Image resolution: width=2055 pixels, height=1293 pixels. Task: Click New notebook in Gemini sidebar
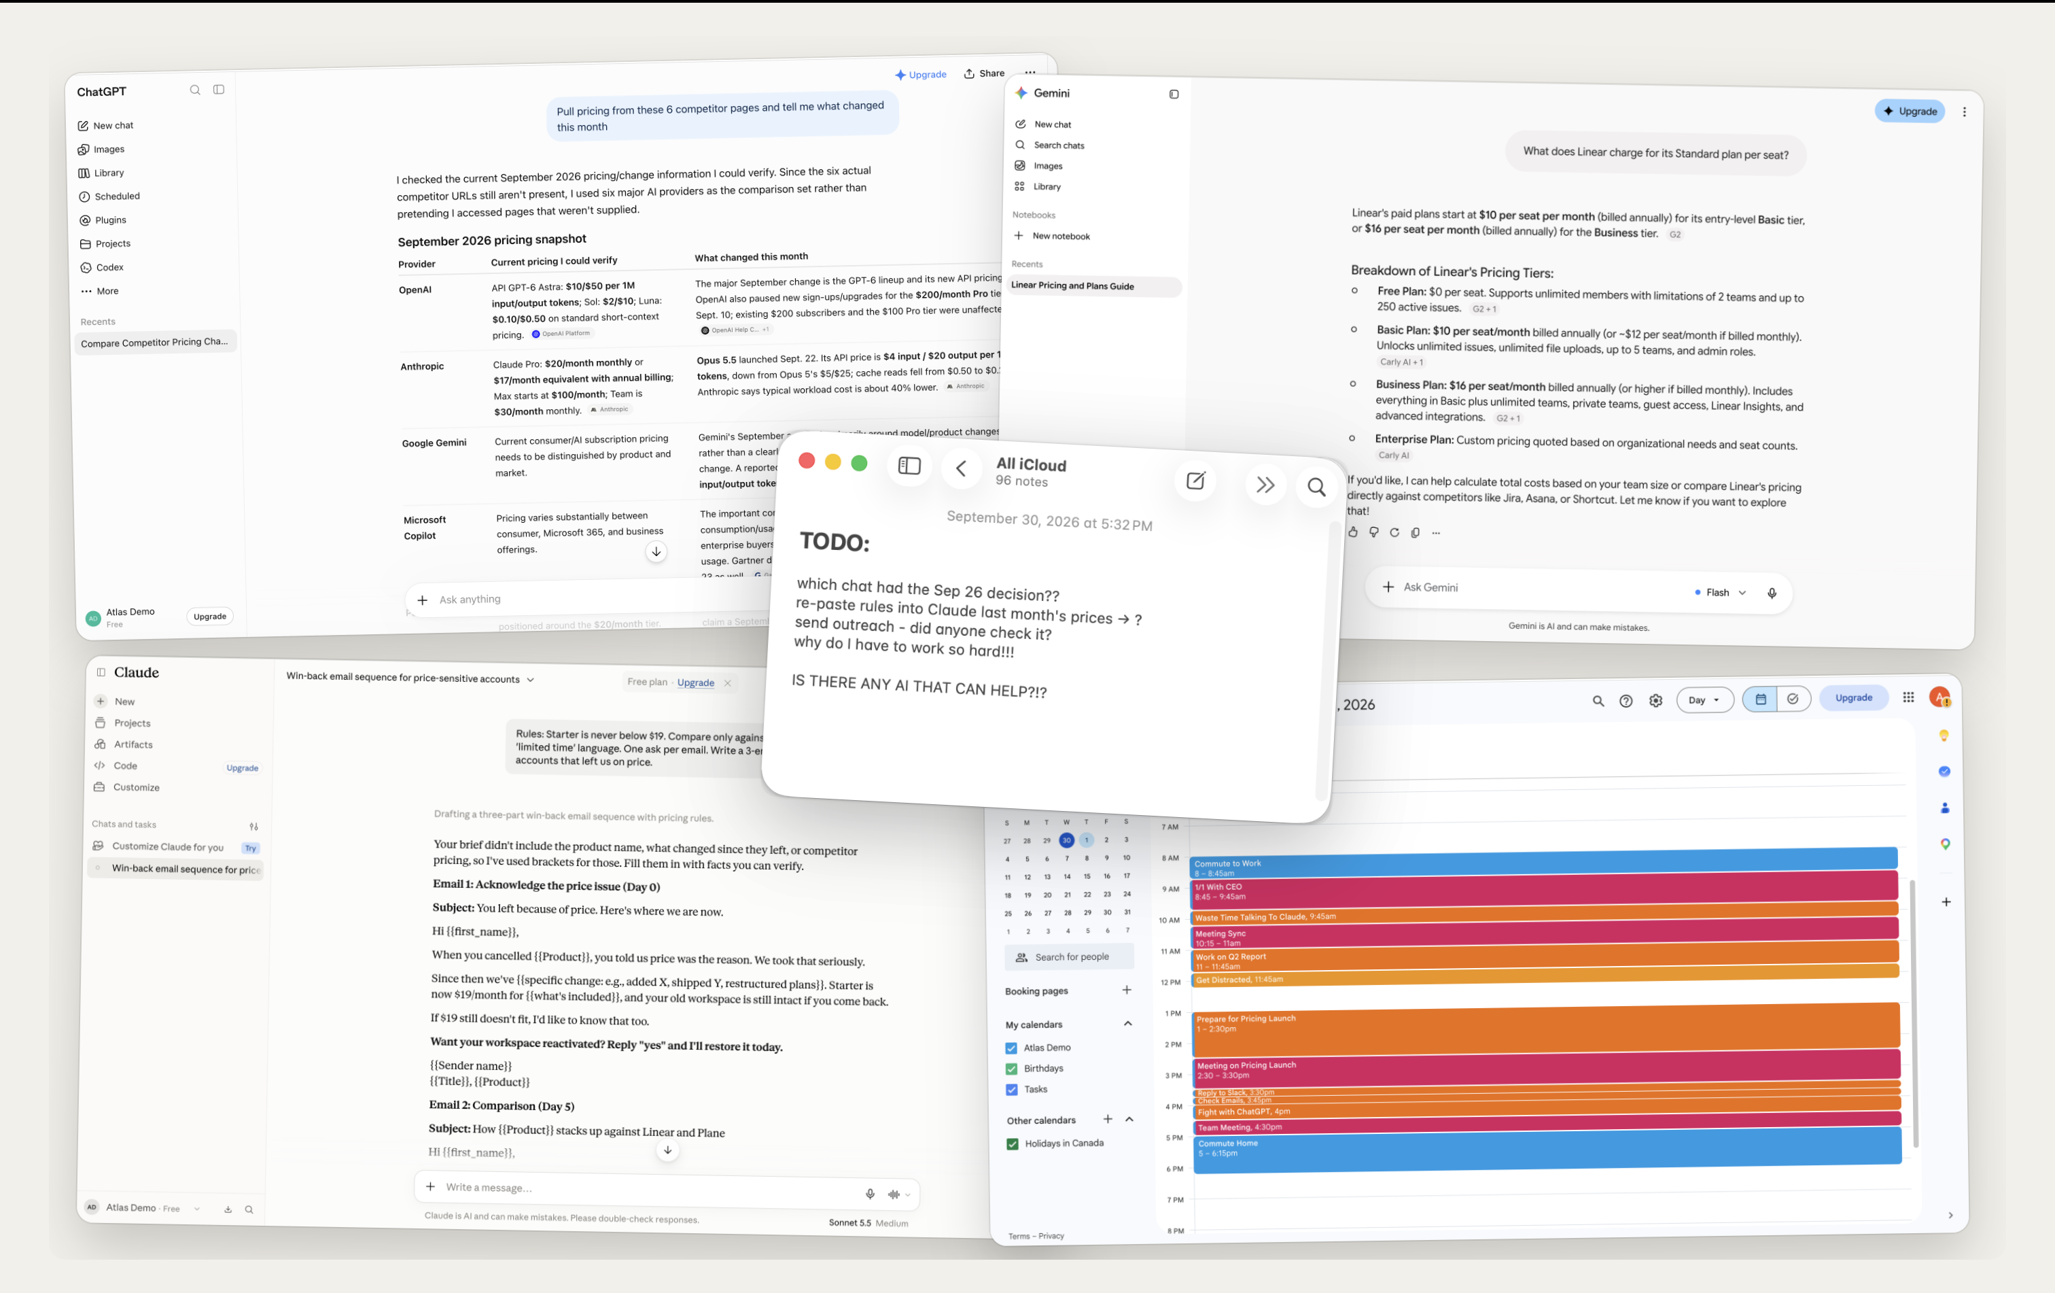point(1051,236)
